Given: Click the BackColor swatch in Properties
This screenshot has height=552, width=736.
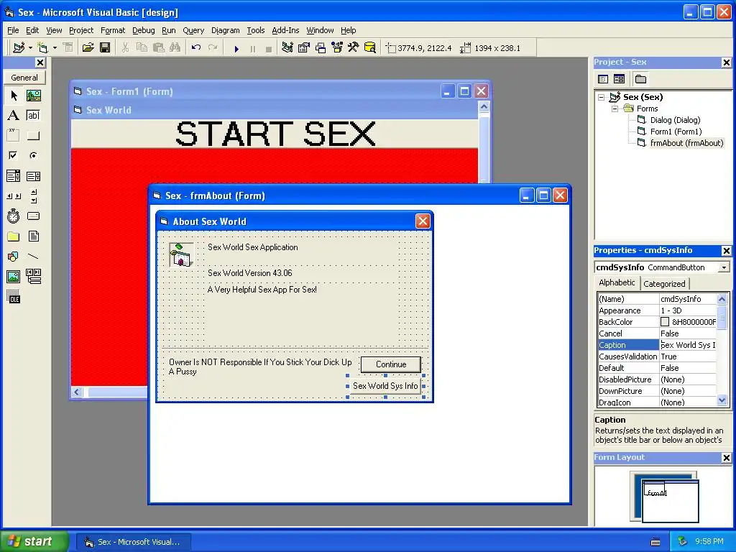Looking at the screenshot, I should tap(665, 322).
